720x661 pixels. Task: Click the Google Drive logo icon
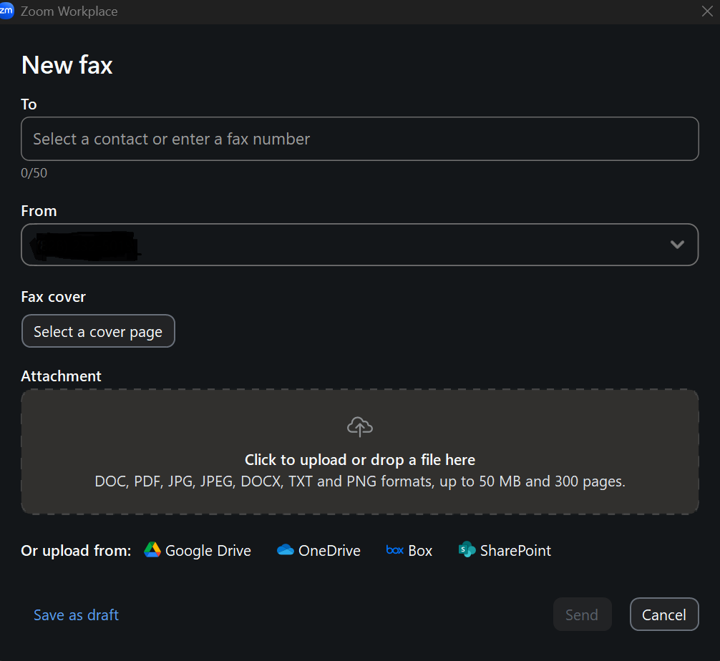click(152, 550)
